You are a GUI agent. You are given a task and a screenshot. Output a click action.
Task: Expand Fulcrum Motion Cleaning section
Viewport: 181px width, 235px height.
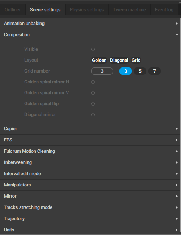click(90, 151)
